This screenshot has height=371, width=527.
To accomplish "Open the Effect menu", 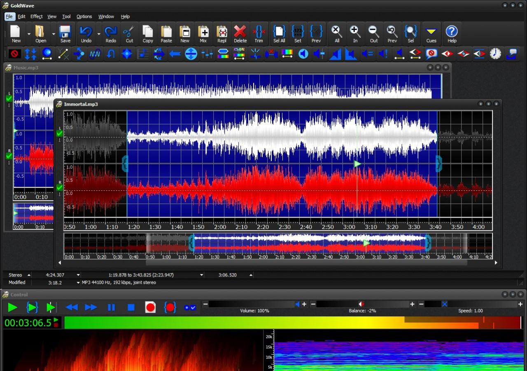I will [x=36, y=16].
